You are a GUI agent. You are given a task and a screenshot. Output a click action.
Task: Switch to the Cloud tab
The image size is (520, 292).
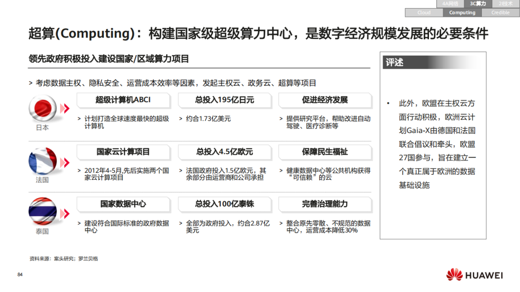[424, 12]
